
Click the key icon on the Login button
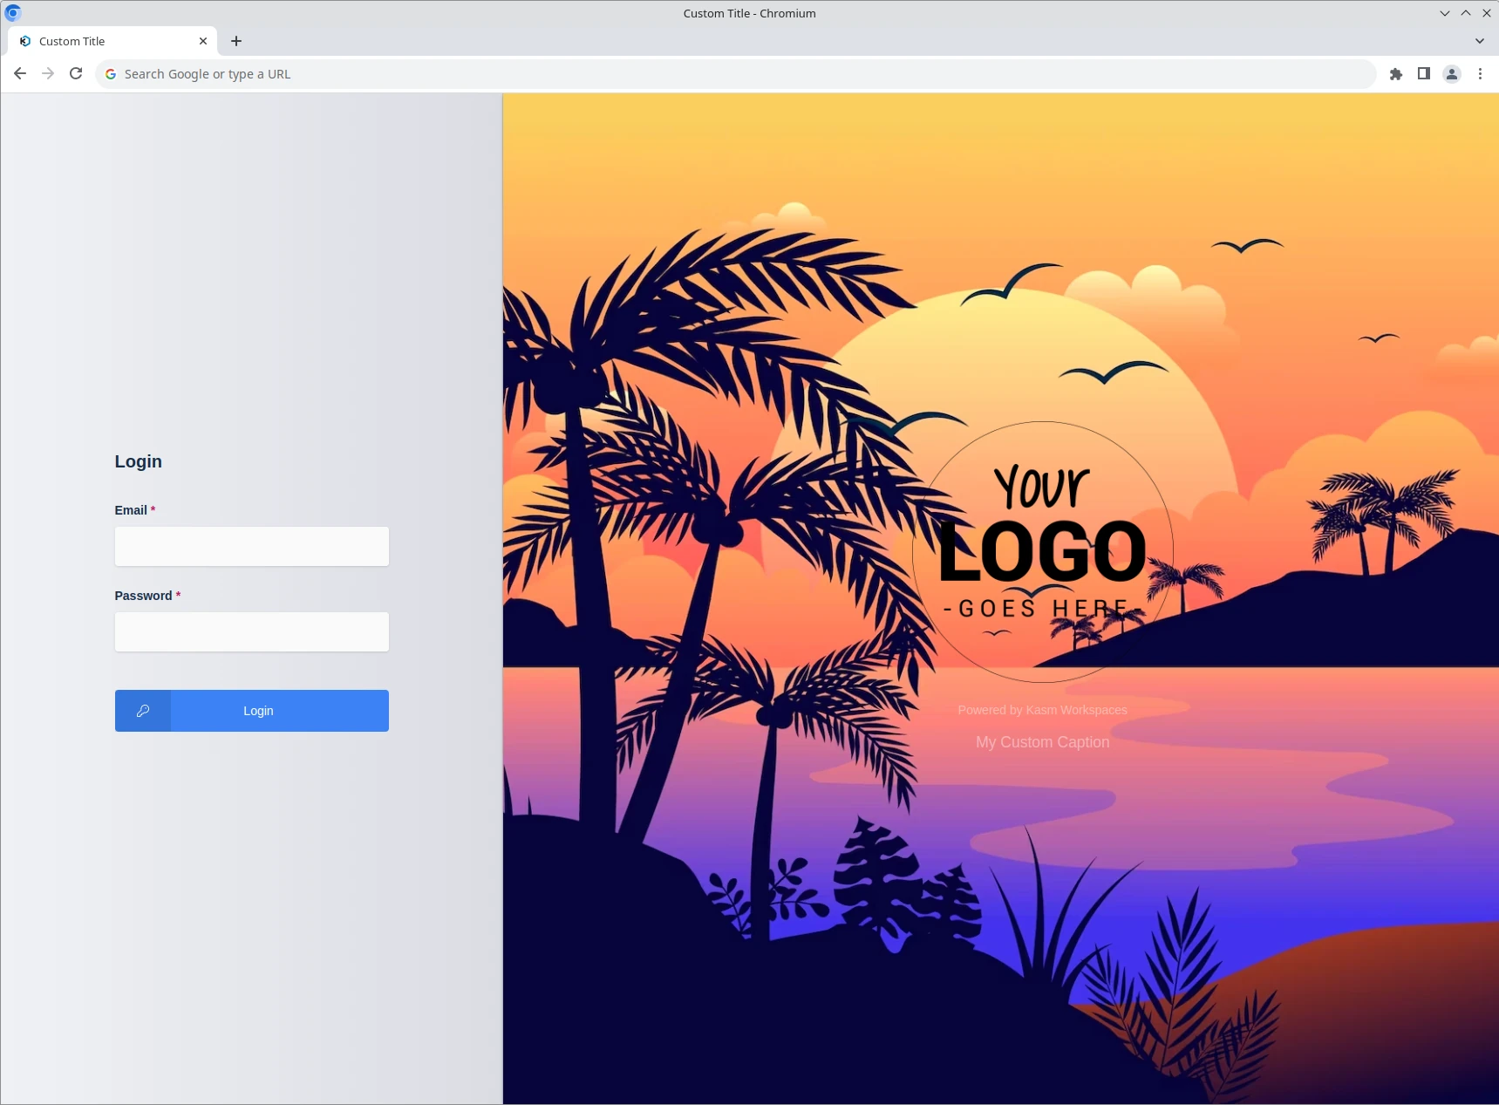142,711
